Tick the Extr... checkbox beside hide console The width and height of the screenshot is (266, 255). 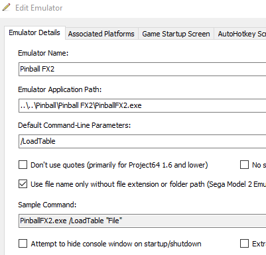coord(244,244)
